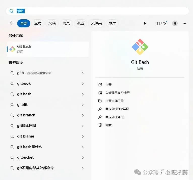The width and height of the screenshot is (193, 180).
Task: Expand the chevron next to git bash是什么
Action: [83, 147]
